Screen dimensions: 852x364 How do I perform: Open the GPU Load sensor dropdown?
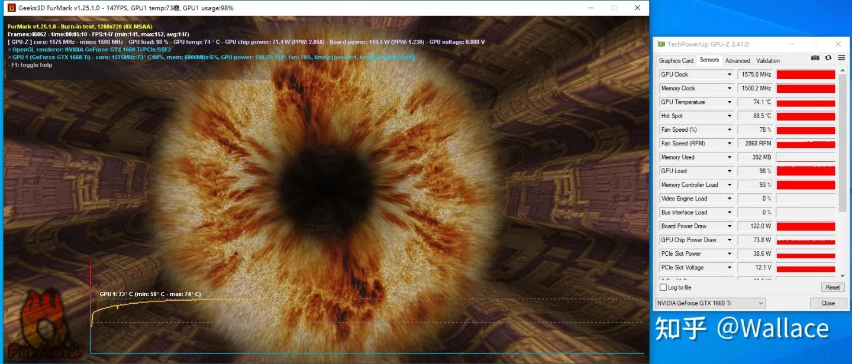[730, 171]
